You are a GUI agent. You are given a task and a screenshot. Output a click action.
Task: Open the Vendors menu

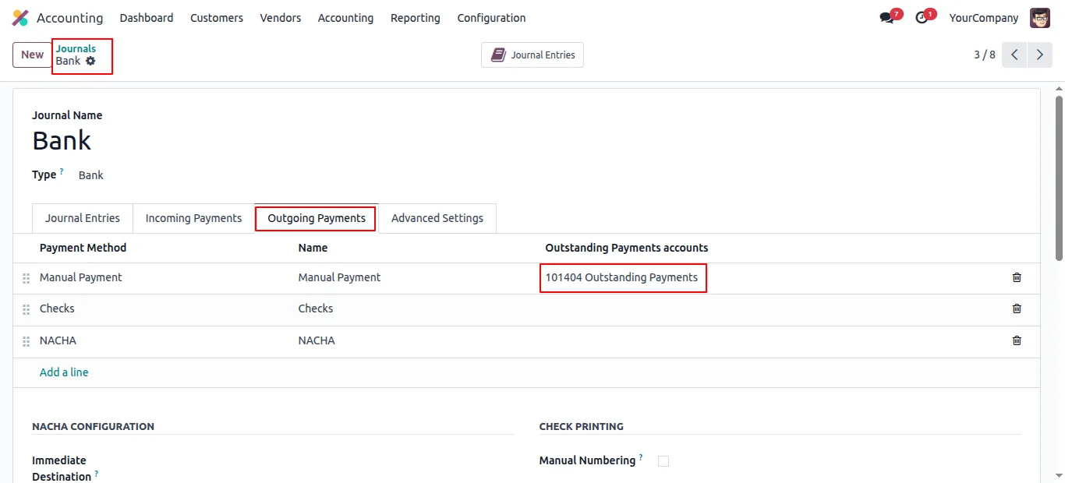click(x=281, y=18)
